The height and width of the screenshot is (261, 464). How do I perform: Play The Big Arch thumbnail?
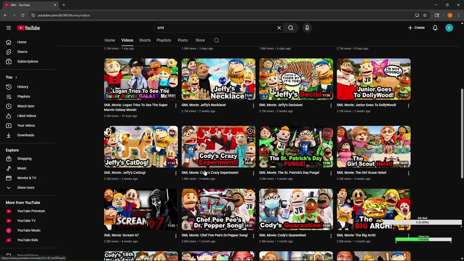(x=374, y=210)
